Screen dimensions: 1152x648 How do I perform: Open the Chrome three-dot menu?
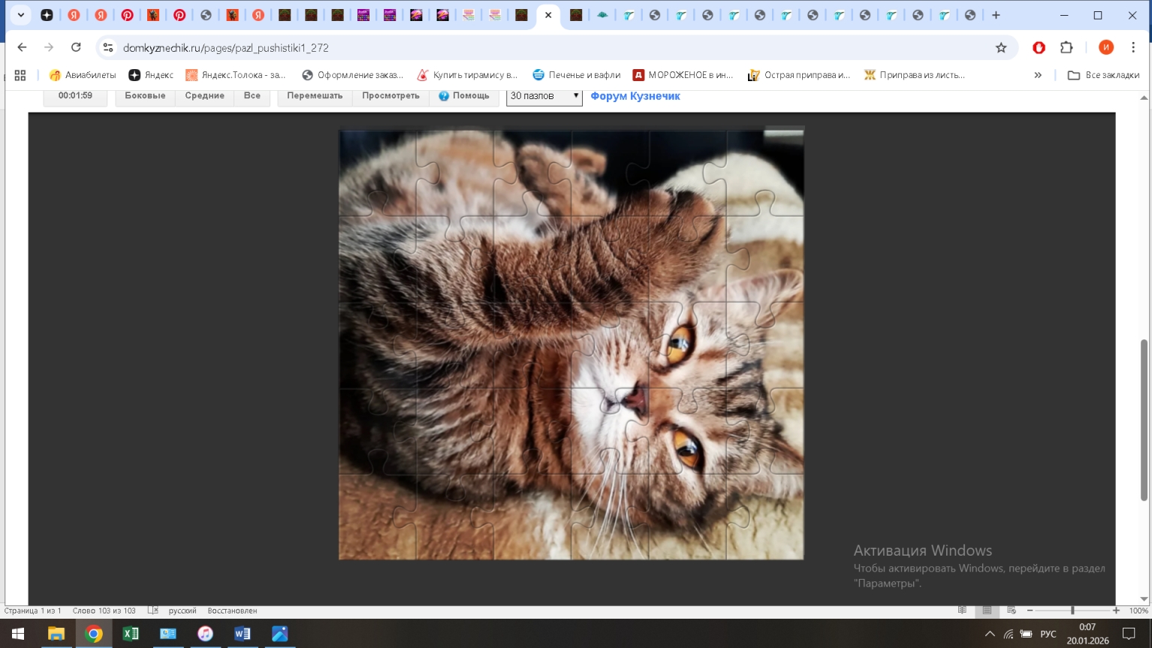click(1132, 48)
